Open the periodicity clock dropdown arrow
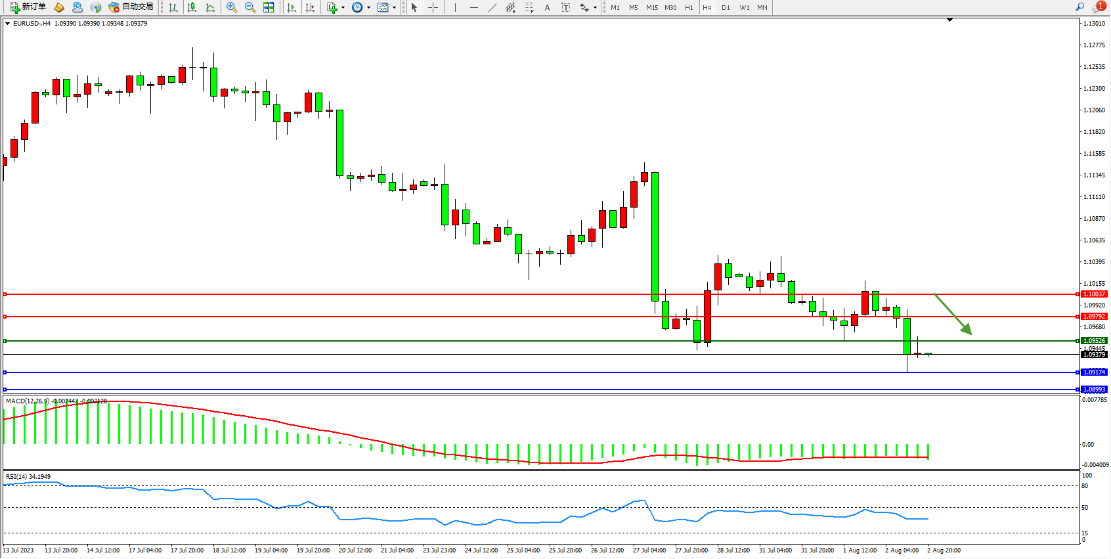Viewport: 1111px width, 559px height. [x=368, y=8]
